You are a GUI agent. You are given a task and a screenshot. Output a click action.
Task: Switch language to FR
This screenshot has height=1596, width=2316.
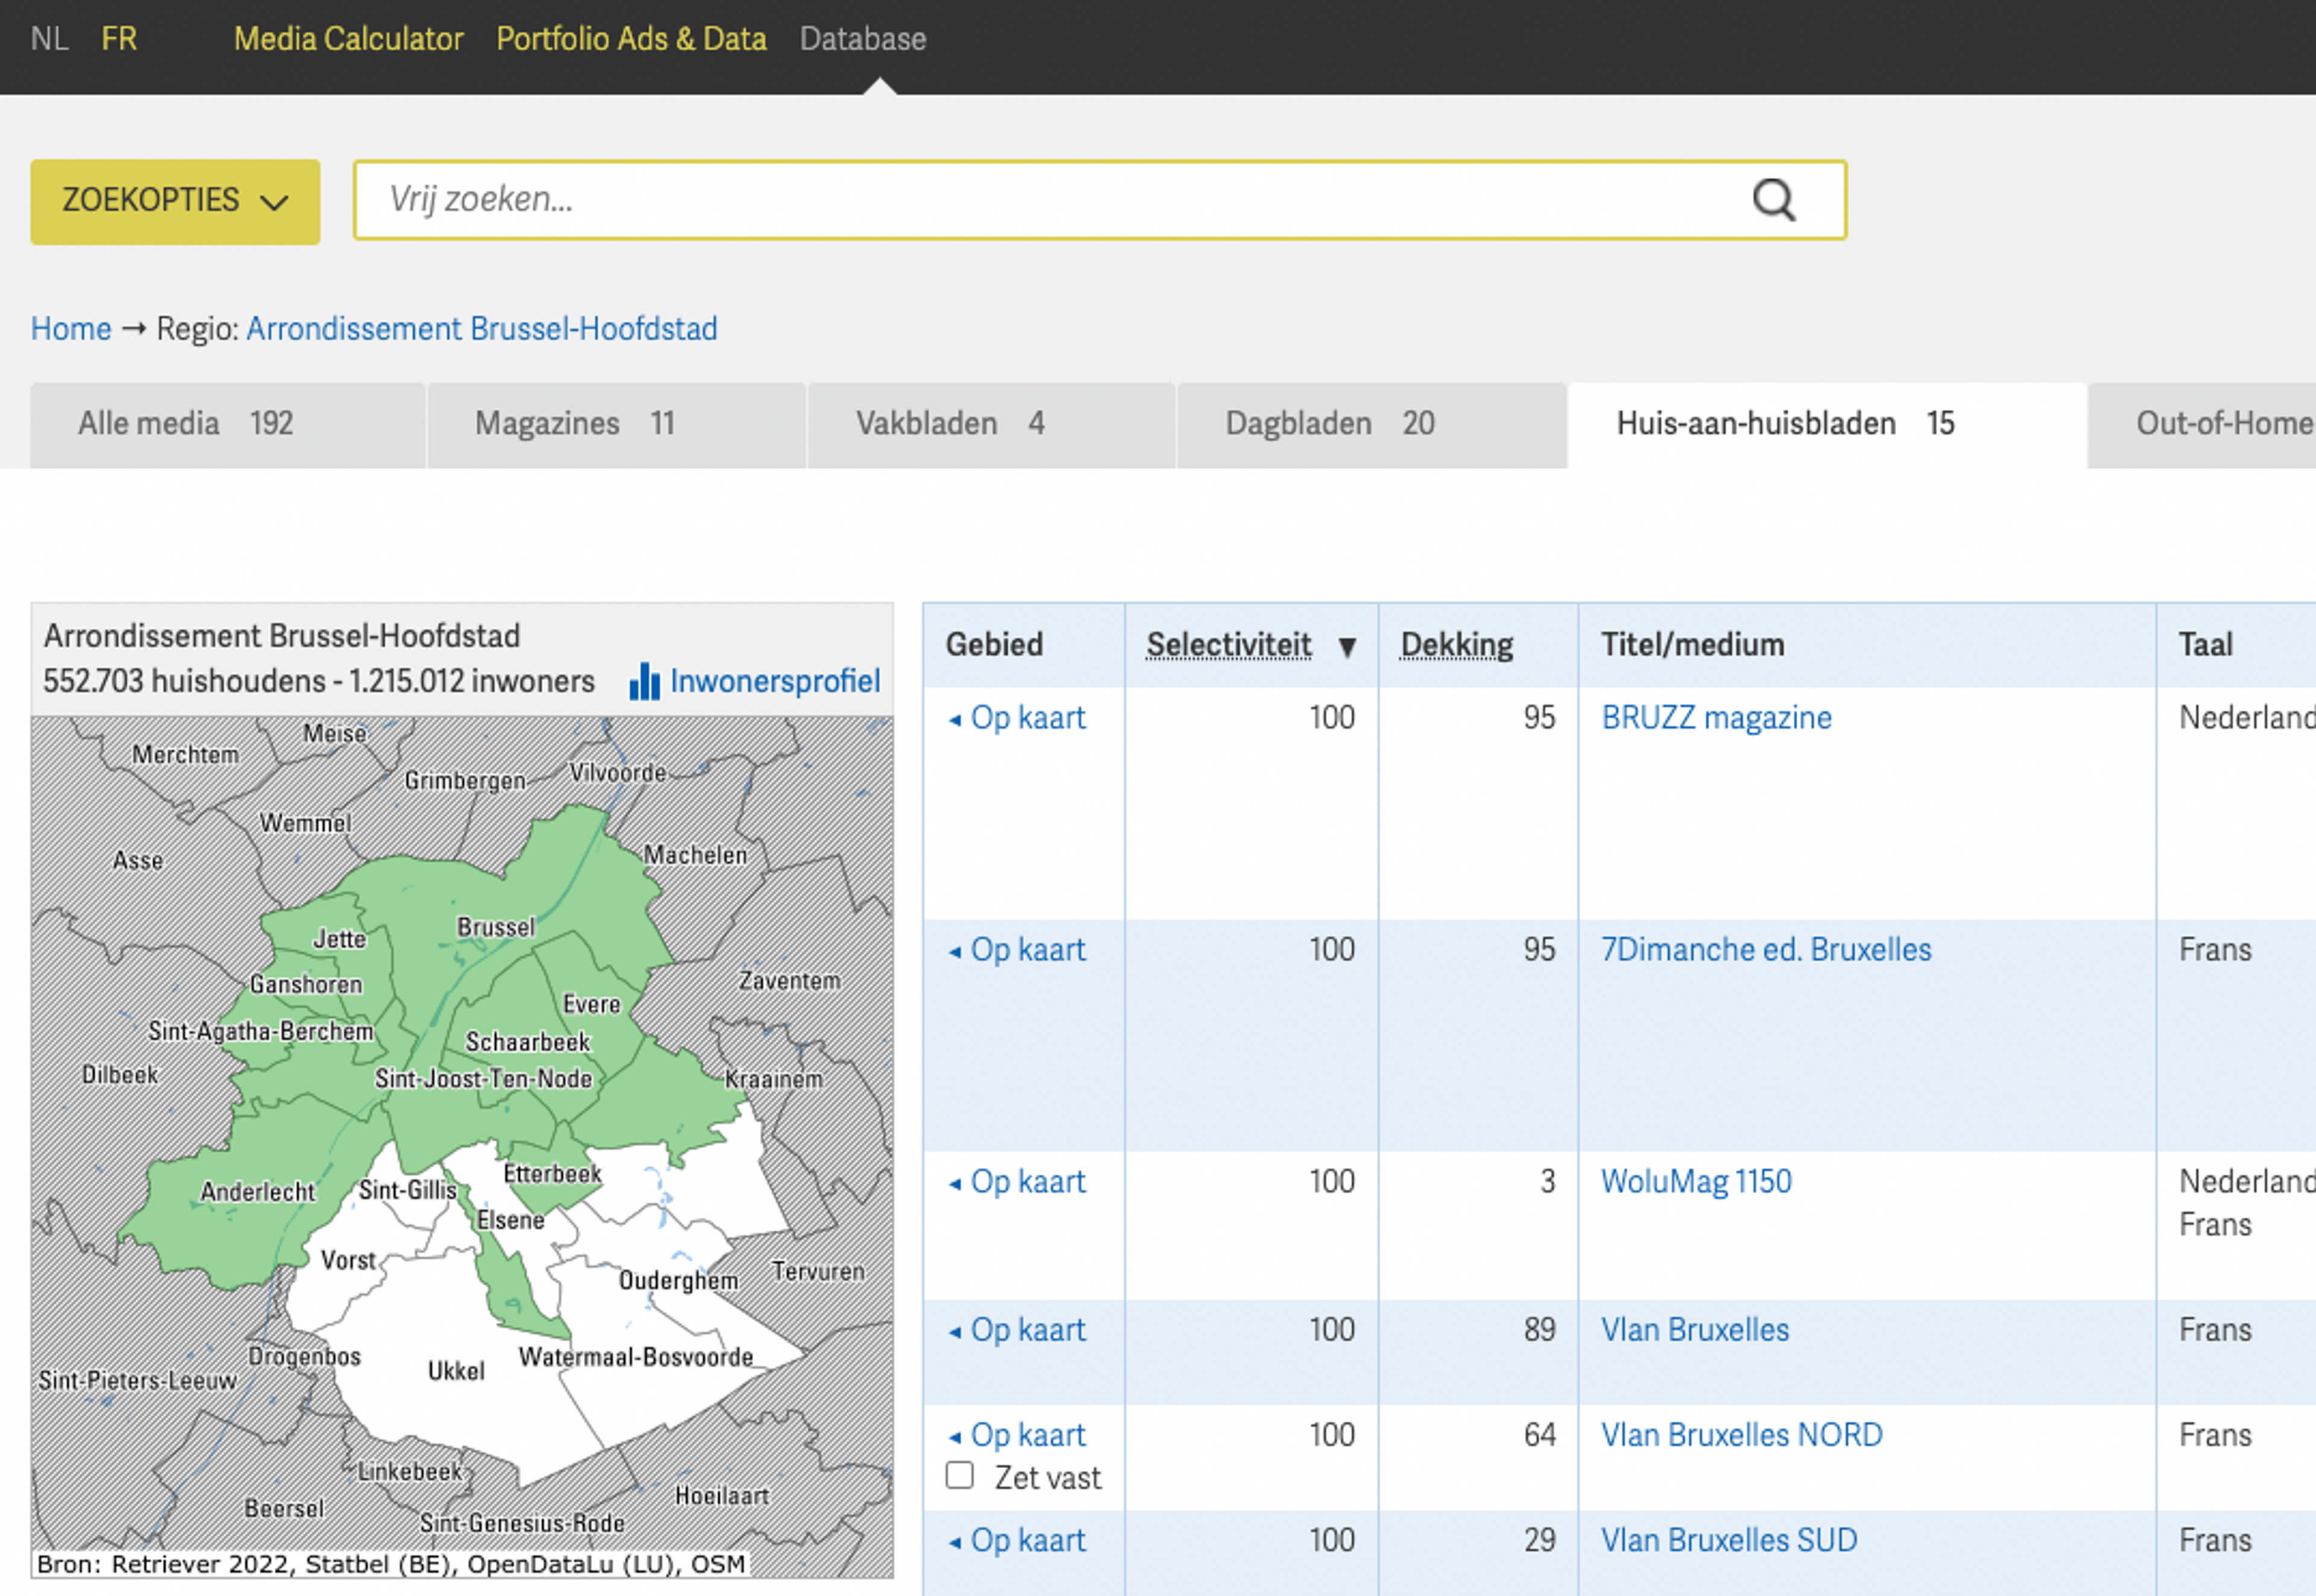click(118, 39)
